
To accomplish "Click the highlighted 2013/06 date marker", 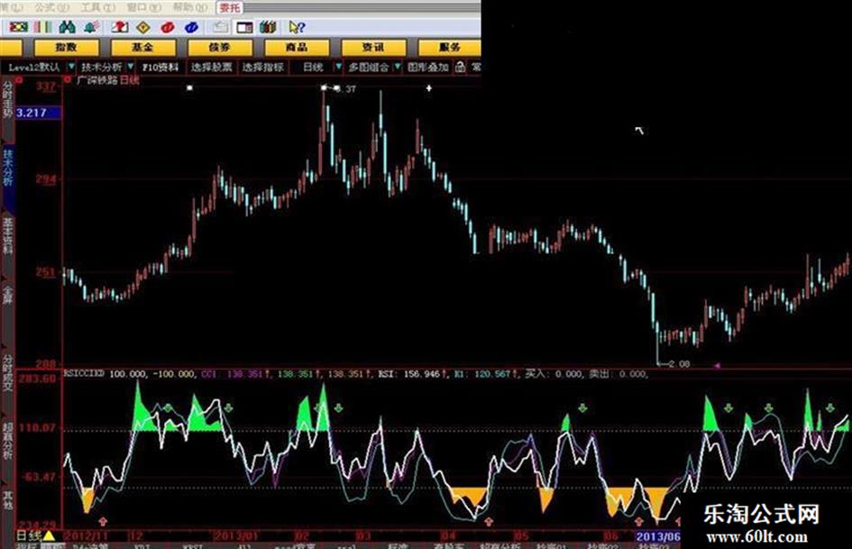I will [657, 536].
